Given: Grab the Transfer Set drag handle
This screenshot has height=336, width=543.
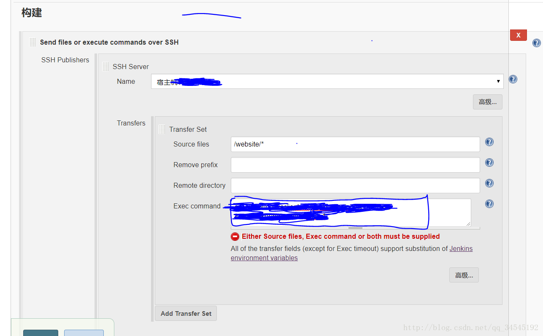Looking at the screenshot, I should pos(162,129).
